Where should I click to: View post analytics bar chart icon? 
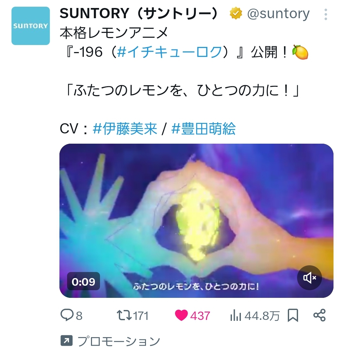pos(235,316)
